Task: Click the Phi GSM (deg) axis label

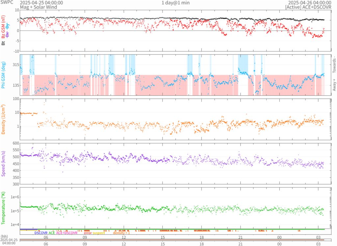Action: pyautogui.click(x=3, y=75)
